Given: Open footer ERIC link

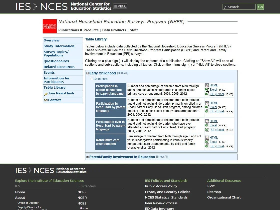Looking at the screenshot, I should pos(211,186).
